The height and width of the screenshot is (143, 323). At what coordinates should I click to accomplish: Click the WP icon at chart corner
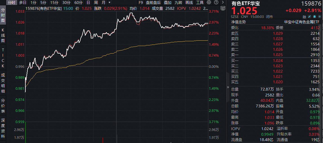click(223, 8)
